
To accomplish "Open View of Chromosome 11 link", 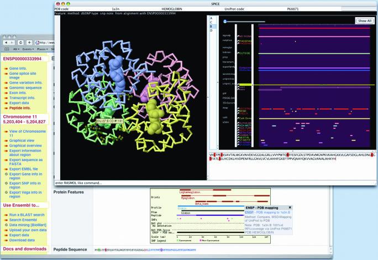I will click(x=28, y=133).
